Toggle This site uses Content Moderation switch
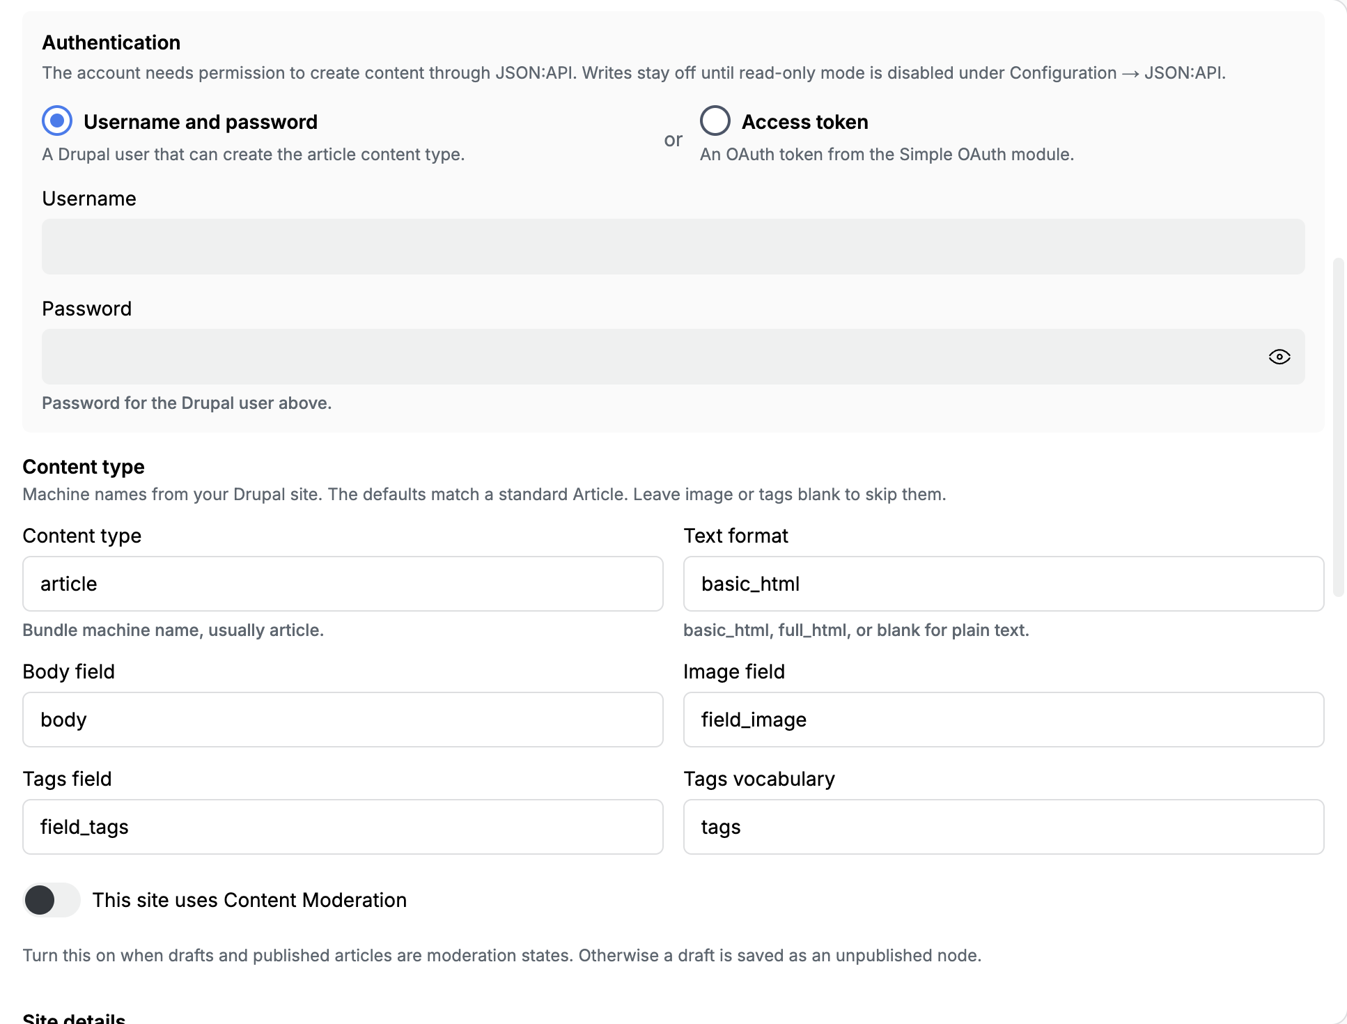Screen dimensions: 1347x1024 pyautogui.click(x=52, y=900)
